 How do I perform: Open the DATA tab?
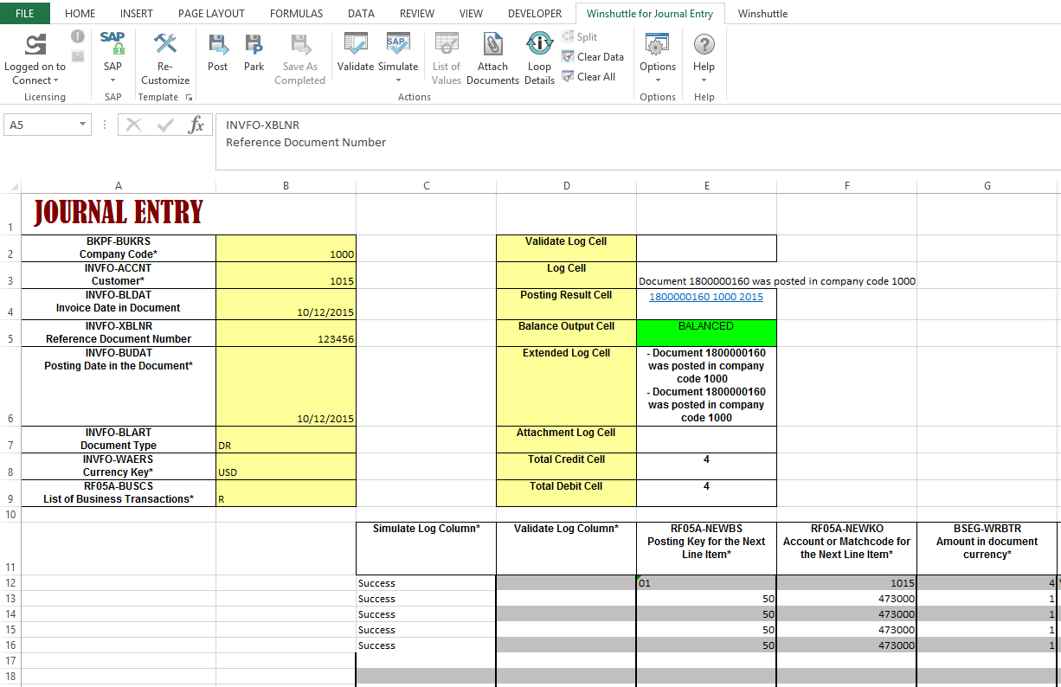point(361,14)
